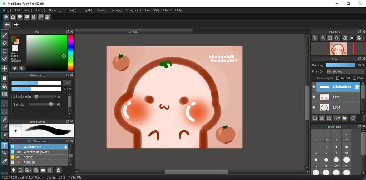The width and height of the screenshot is (366, 180).
Task: Select the Bucket fill tool
Action: (5, 86)
